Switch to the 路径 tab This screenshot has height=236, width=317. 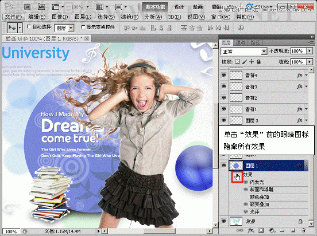pyautogui.click(x=256, y=42)
